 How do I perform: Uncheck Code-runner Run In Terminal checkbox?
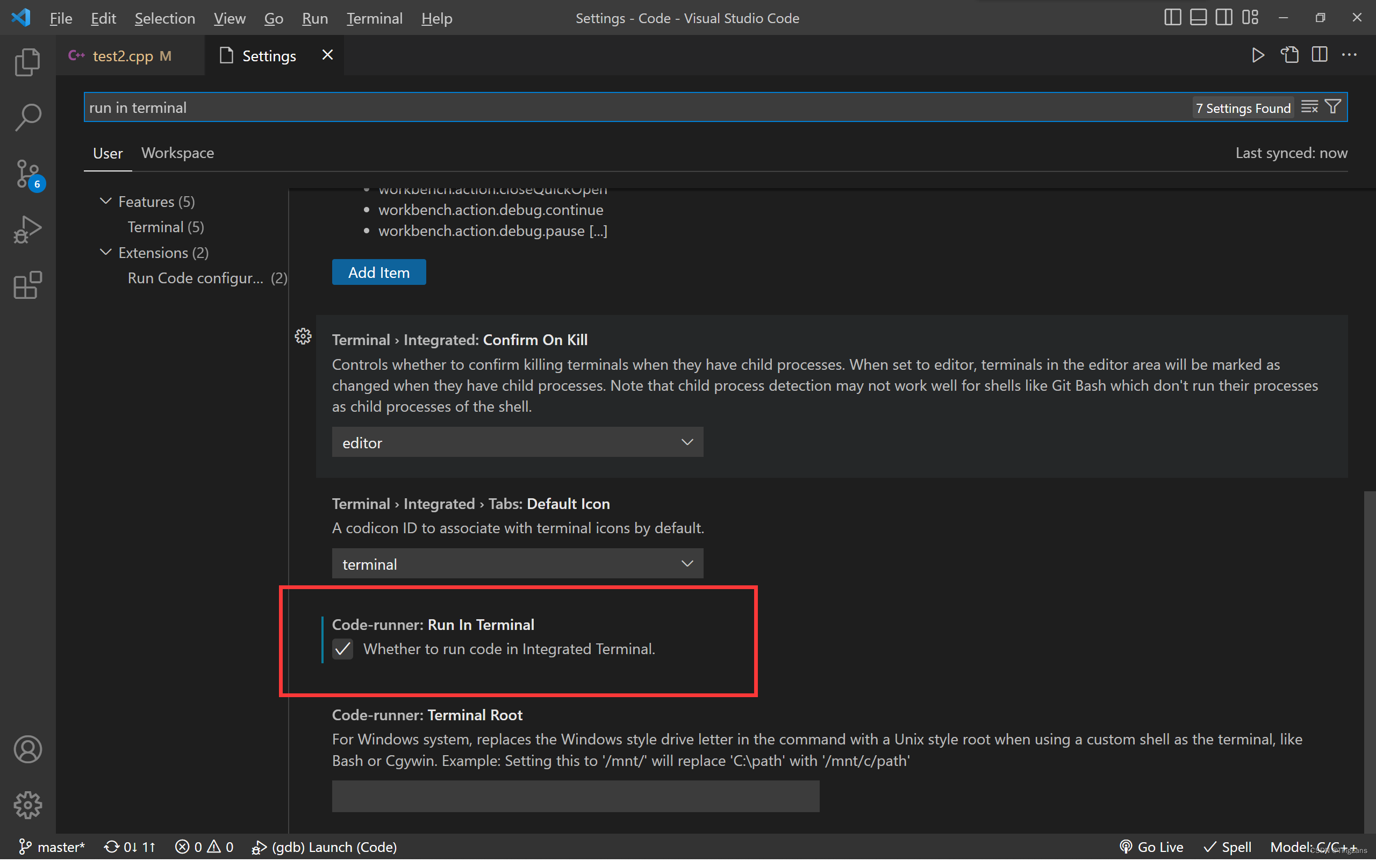click(x=342, y=649)
